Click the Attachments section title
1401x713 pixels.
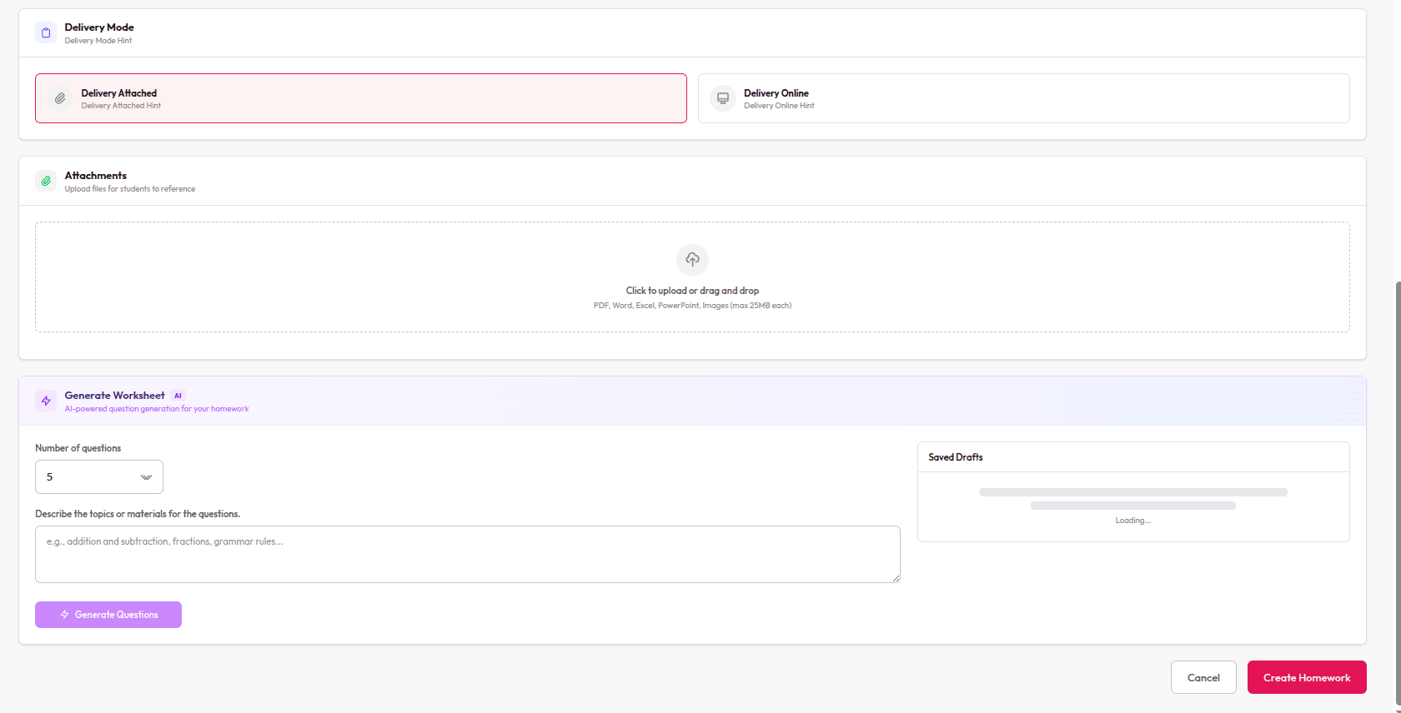click(96, 176)
